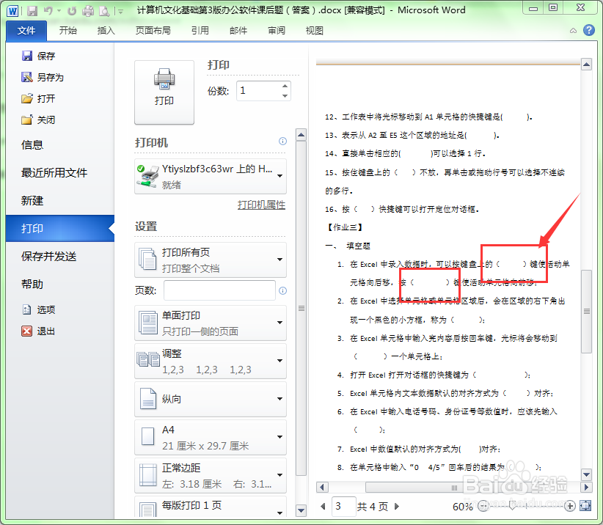Click 关闭 in the backstage menu

click(38, 120)
